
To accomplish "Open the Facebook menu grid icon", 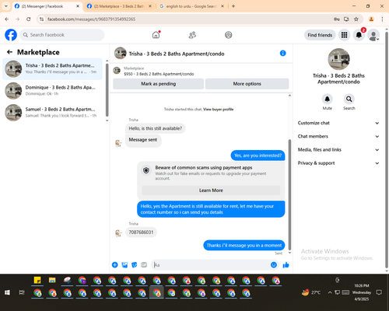I will [x=344, y=35].
